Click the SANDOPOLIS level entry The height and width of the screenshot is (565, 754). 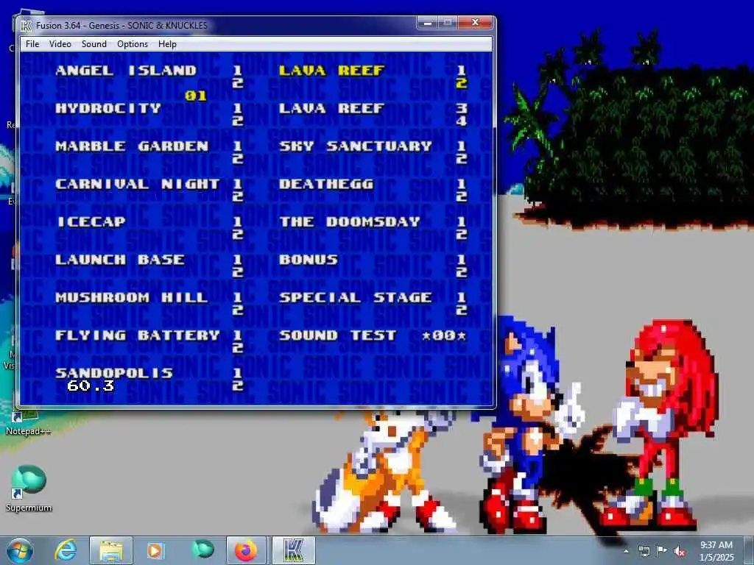point(114,373)
